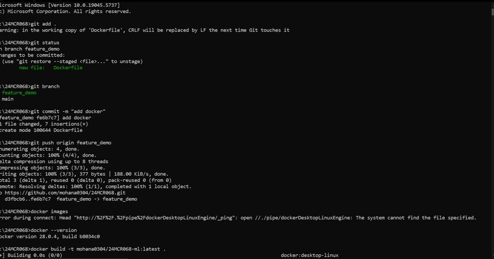The image size is (494, 259).
Task: Click the Building 0.0s (0/0) progress line
Action: pos(31,255)
